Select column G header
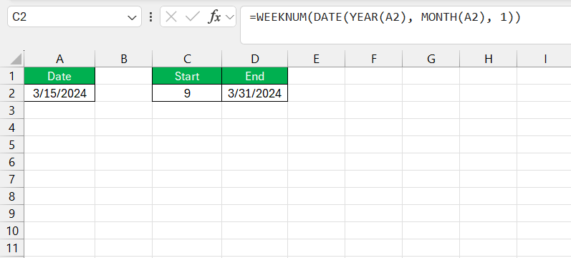This screenshot has height=258, width=571. tap(431, 59)
